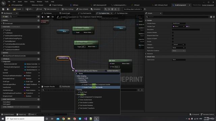The height and width of the screenshot is (121, 216).
Task: Toggle Context Sensitive checkbox in action menu
Action: (x=106, y=71)
